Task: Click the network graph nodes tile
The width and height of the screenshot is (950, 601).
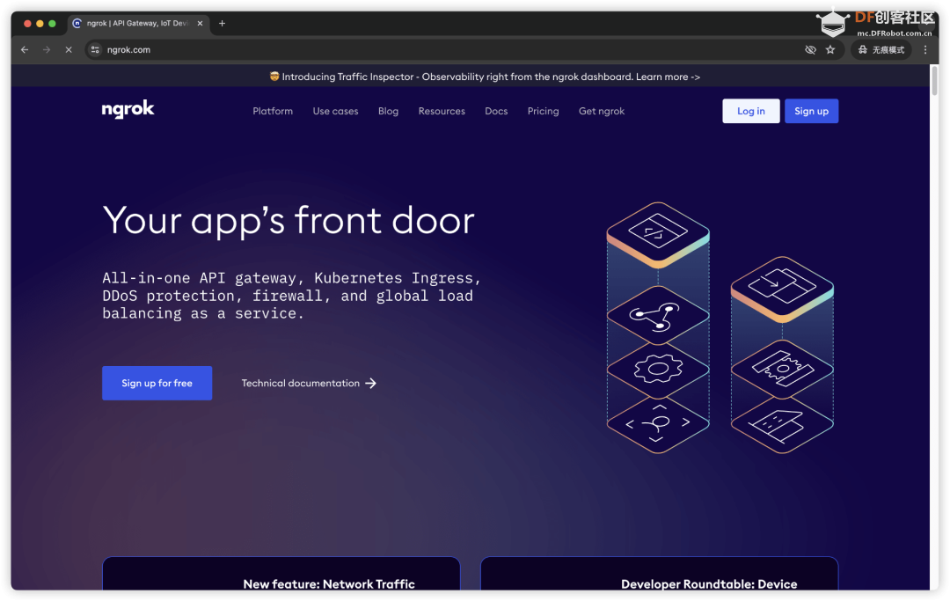Action: coord(658,316)
